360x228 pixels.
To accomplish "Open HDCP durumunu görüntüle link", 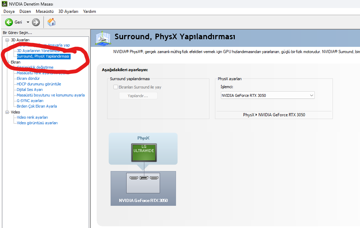I will [x=39, y=84].
